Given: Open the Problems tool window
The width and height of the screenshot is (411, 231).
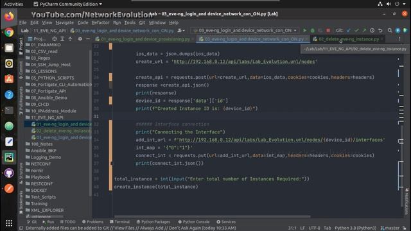Looking at the screenshot, I should coord(92,222).
